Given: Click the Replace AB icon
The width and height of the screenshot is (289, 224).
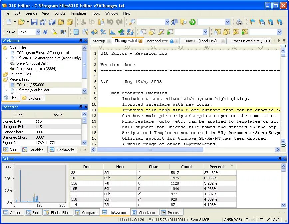Looking at the screenshot, I should (174, 22).
